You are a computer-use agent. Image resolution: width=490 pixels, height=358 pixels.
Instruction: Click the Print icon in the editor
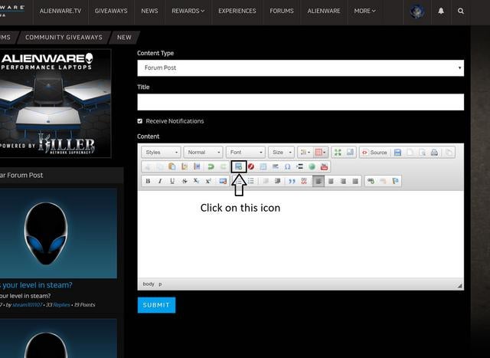point(434,153)
